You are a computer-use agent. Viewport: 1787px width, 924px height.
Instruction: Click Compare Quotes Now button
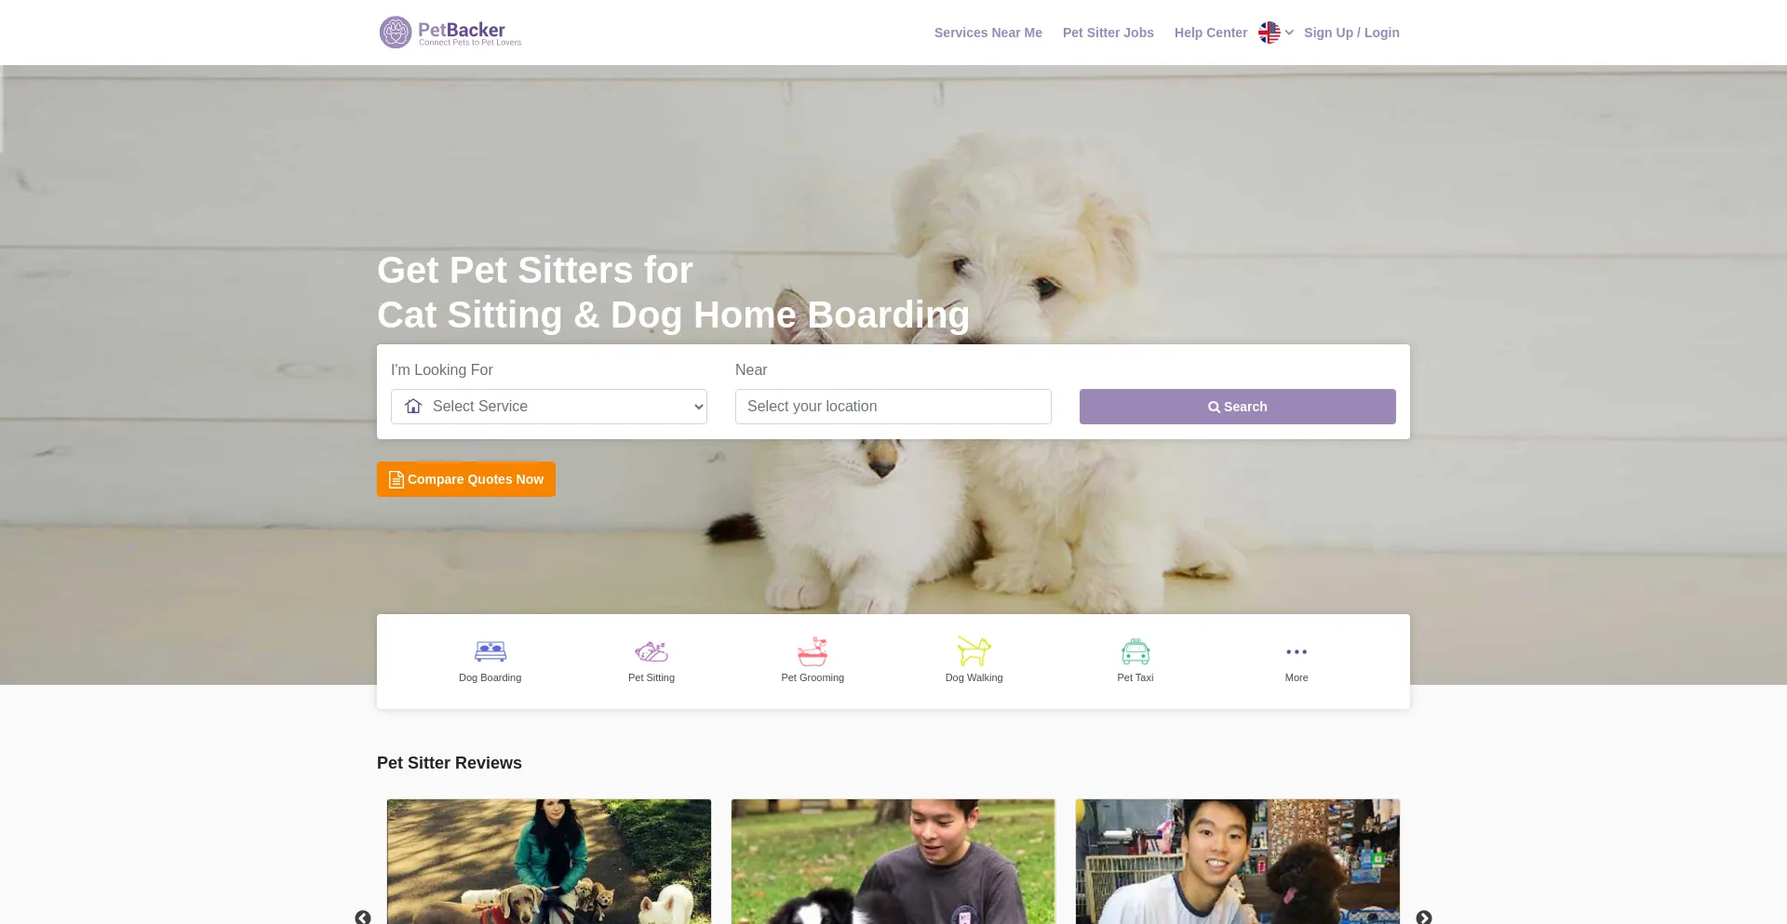(466, 479)
